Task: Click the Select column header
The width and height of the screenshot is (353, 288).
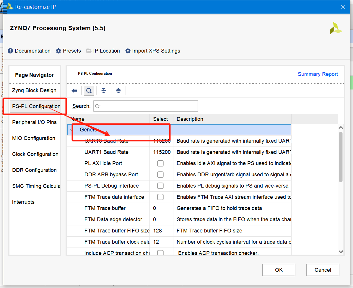Action: point(161,119)
